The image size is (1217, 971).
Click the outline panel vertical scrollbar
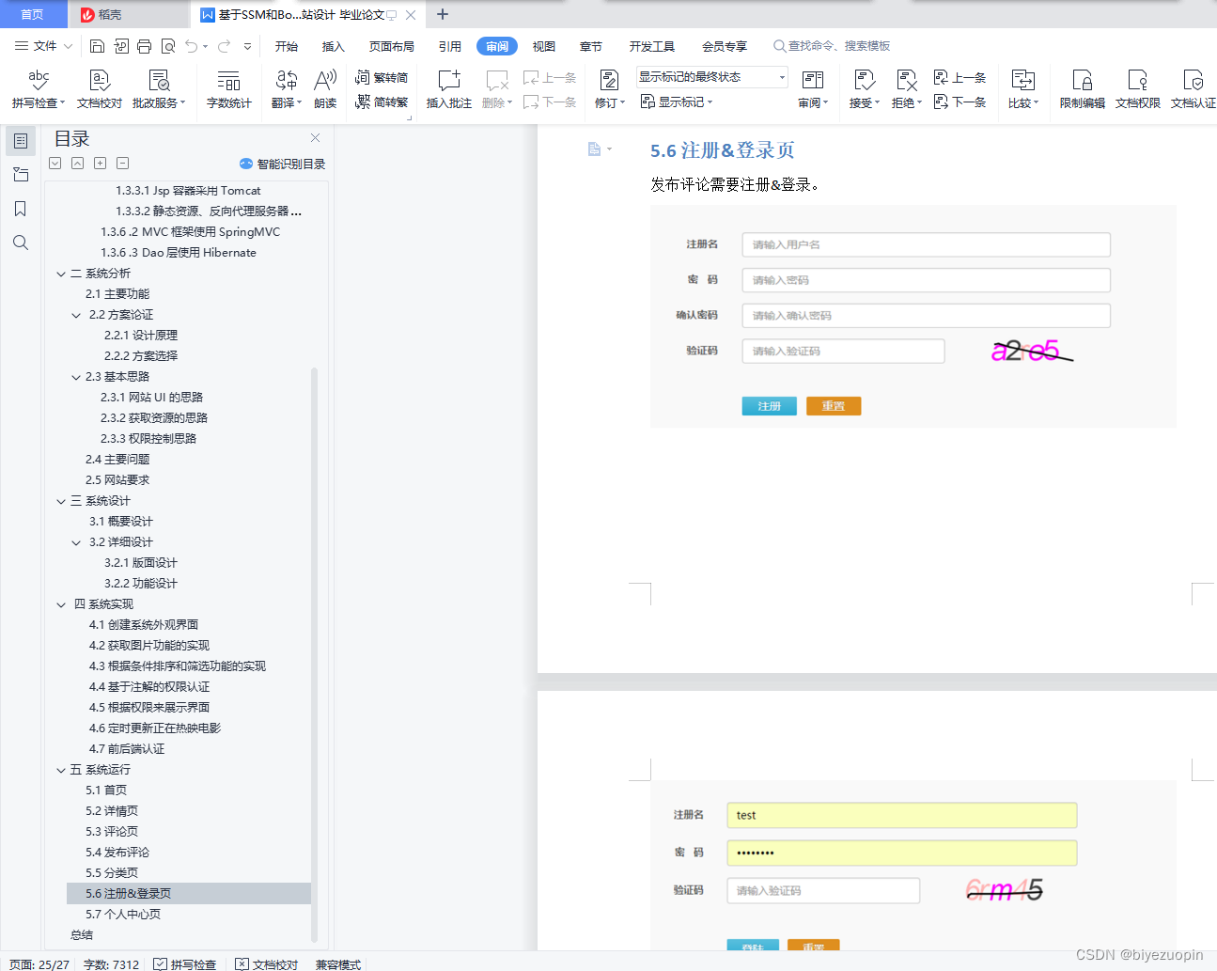(x=314, y=654)
